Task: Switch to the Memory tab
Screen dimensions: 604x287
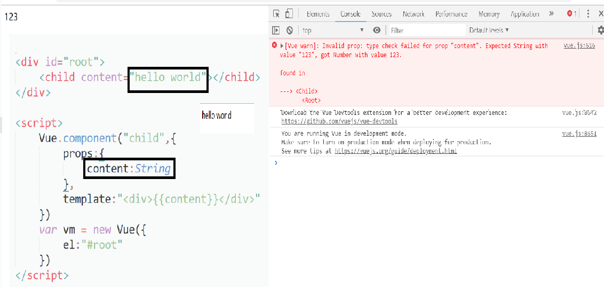Action: 489,14
